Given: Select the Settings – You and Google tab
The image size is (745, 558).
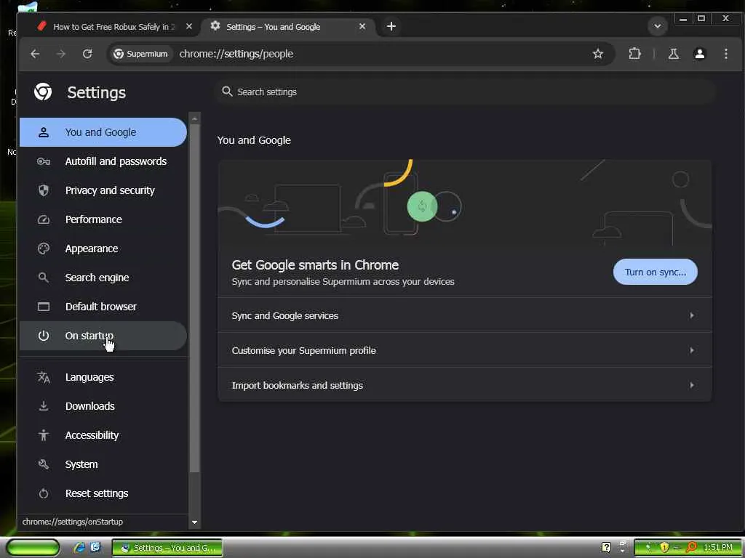Looking at the screenshot, I should coord(288,27).
